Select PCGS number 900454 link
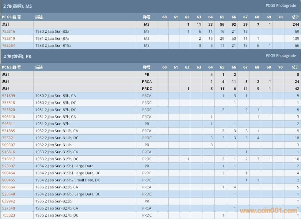Screen dimensions: 301x219 pos(9,173)
